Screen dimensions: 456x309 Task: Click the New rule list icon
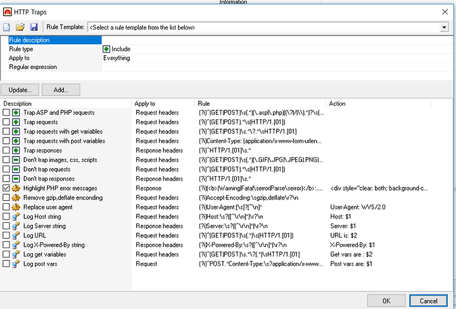6,27
